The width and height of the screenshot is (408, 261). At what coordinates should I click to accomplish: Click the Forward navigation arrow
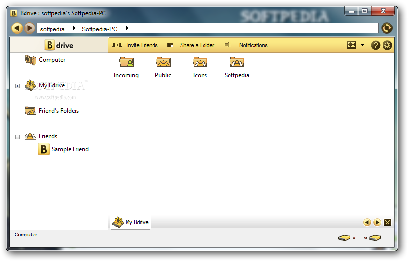[29, 28]
